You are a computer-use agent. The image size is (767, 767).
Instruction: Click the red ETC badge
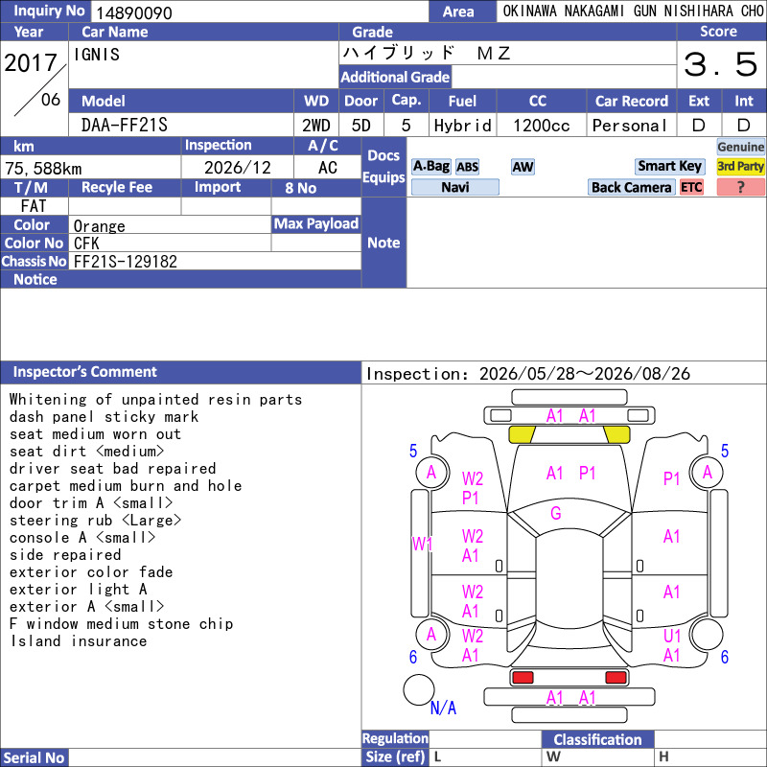691,187
